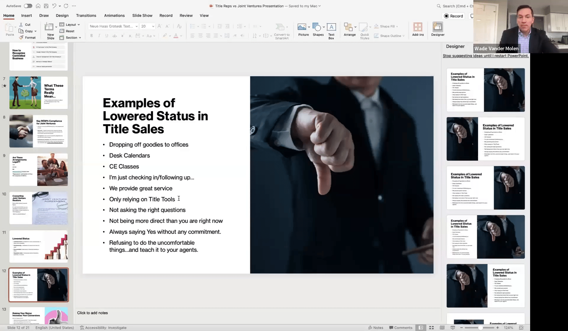
Task: Toggle the Designer pane icon
Action: [x=438, y=27]
